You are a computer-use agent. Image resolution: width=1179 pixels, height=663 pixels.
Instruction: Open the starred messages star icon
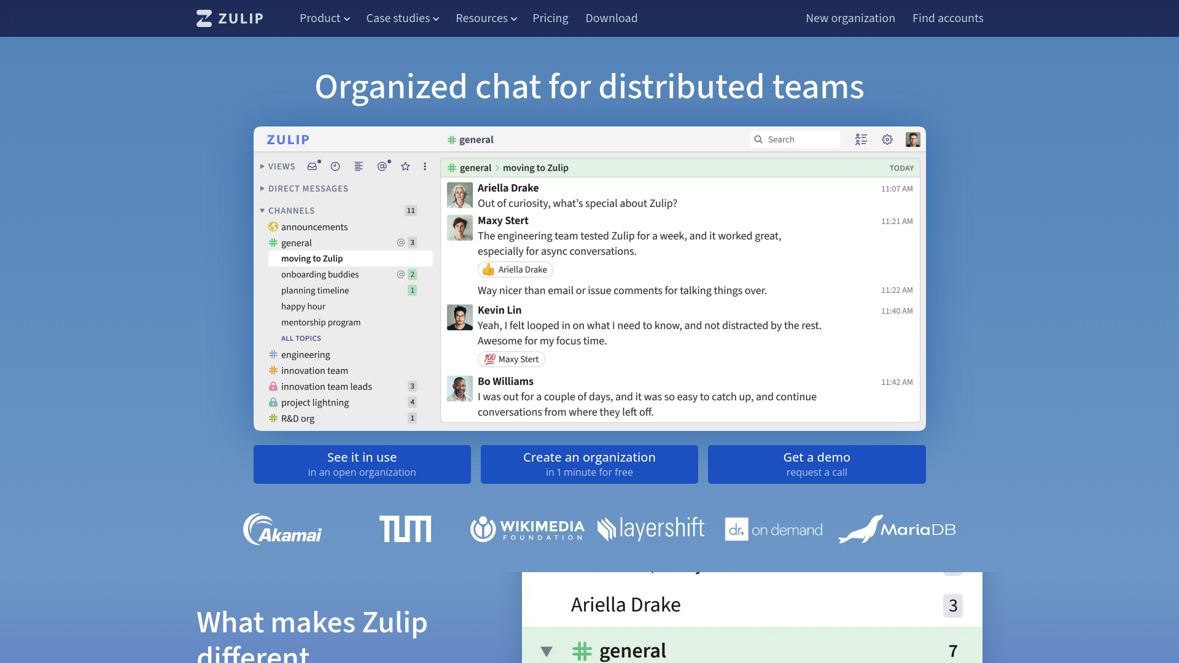[405, 166]
